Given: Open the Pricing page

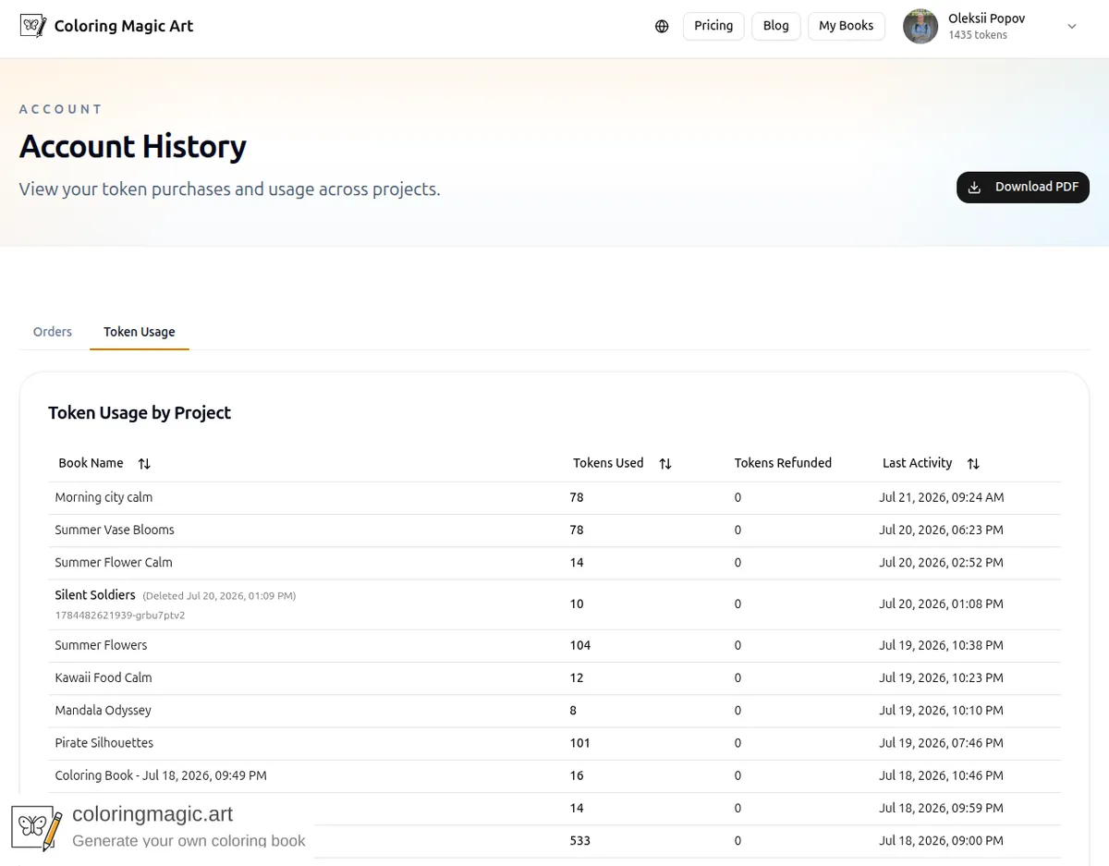Looking at the screenshot, I should 713,26.
